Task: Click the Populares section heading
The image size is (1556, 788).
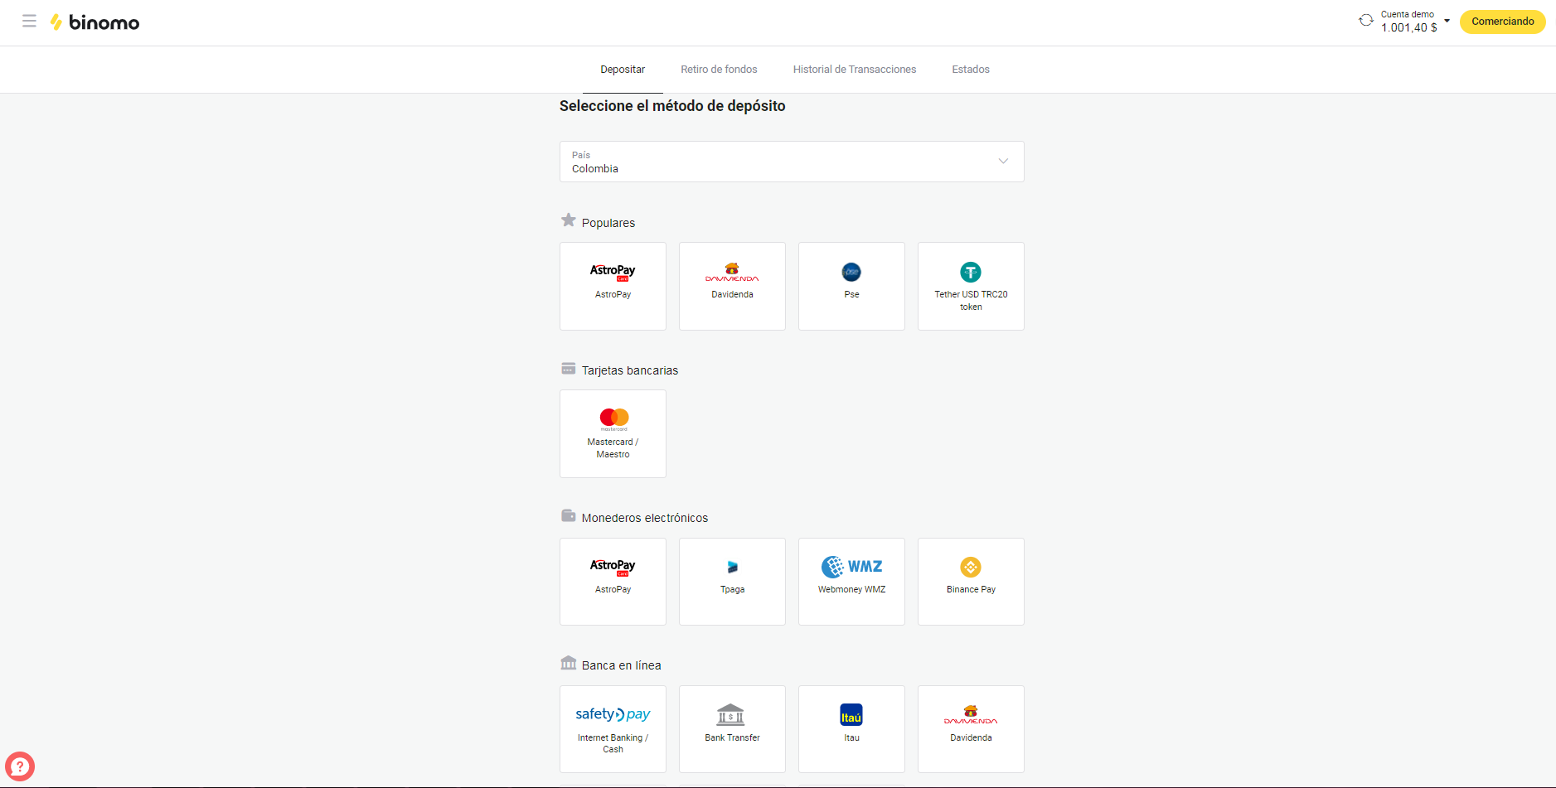Action: (x=608, y=223)
